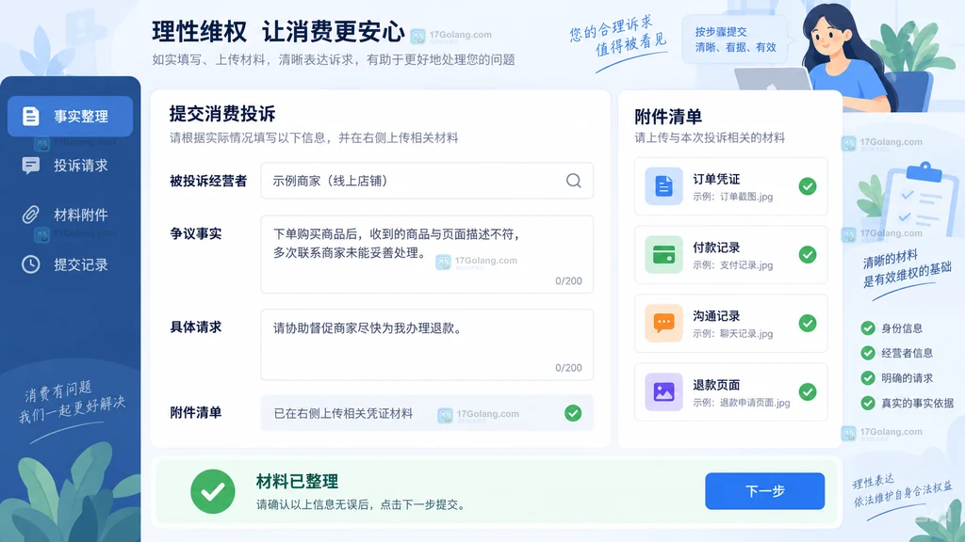Click the 示例：聊天记录.jpg filename
This screenshot has height=542, width=965.
coord(733,334)
